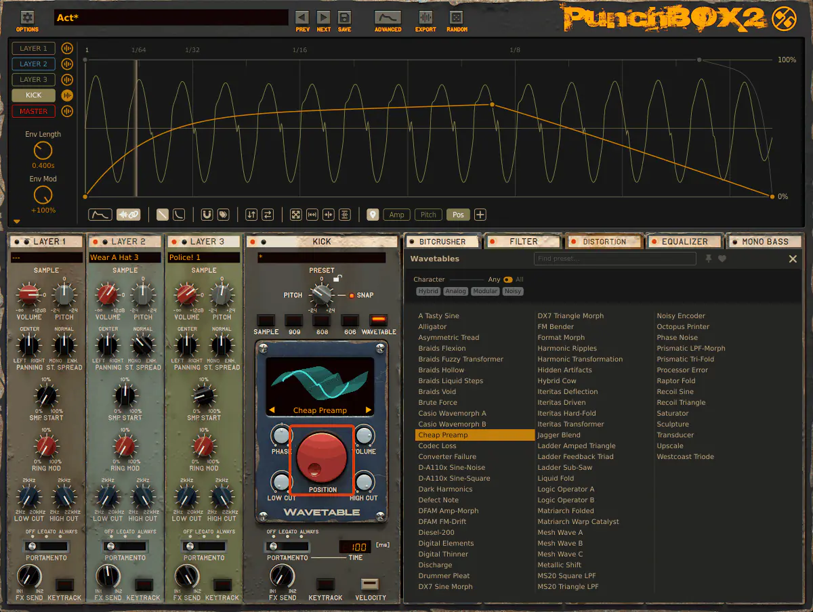Image resolution: width=813 pixels, height=612 pixels.
Task: Select the exponential curve segment tool
Action: point(179,215)
